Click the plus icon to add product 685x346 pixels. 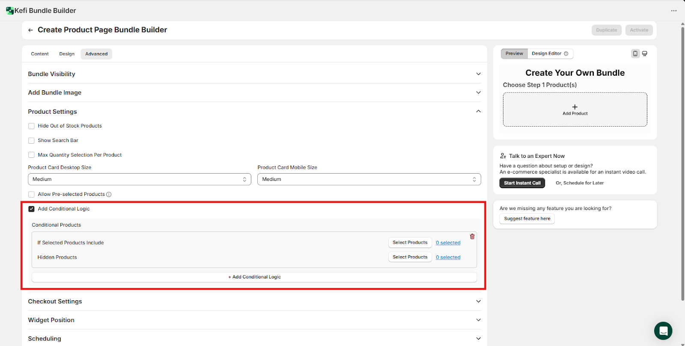tap(575, 107)
